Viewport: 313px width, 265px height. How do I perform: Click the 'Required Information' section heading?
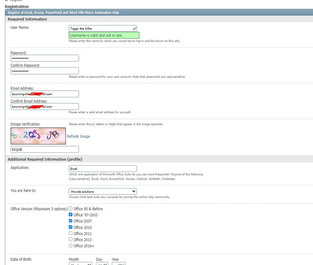click(x=27, y=19)
